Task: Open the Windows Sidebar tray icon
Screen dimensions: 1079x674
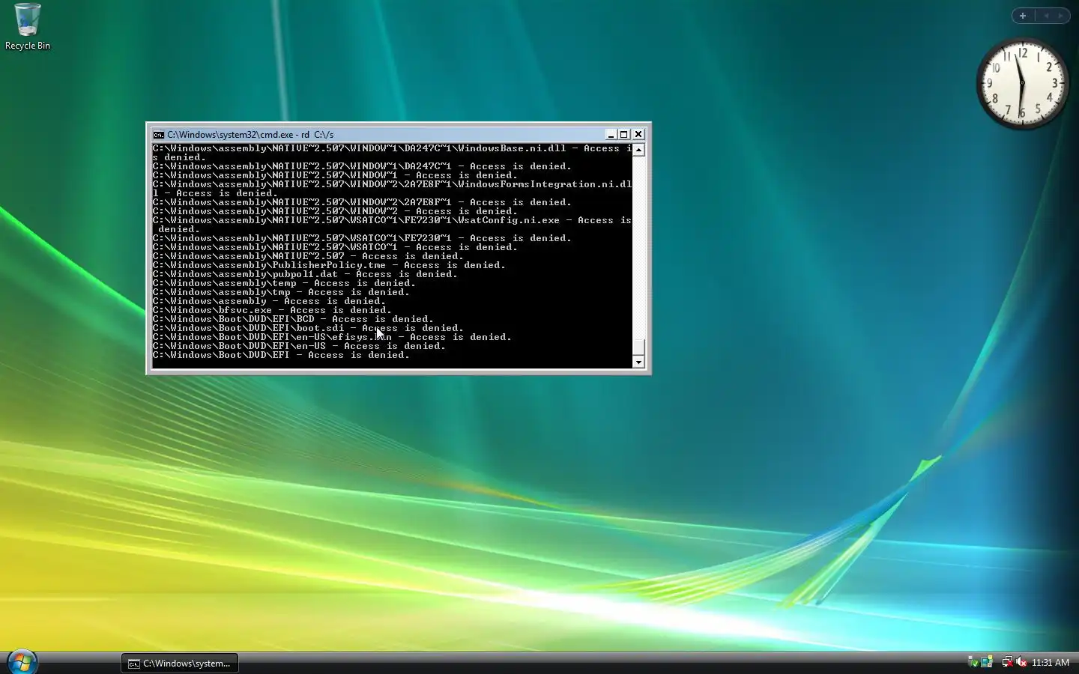Action: pyautogui.click(x=987, y=662)
